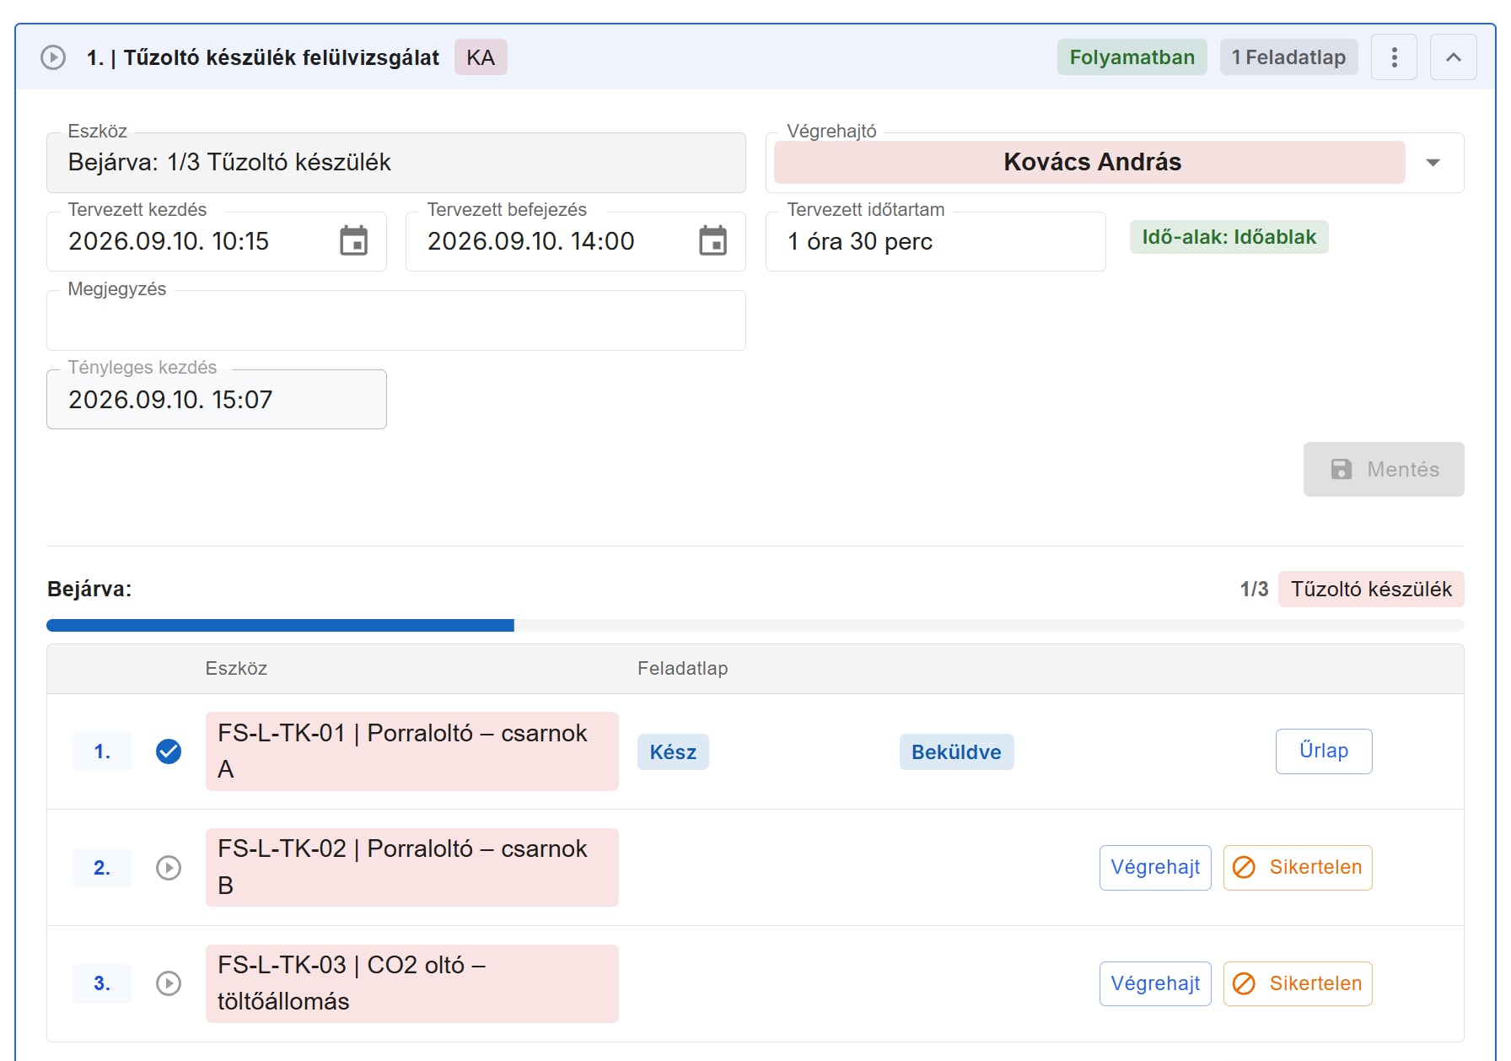Select device FS-L-TK-02 Porraloltó csarnok B

(x=411, y=867)
